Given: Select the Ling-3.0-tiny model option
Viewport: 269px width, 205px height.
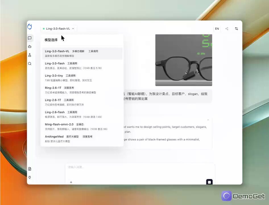Looking at the screenshot, I should pyautogui.click(x=82, y=78).
